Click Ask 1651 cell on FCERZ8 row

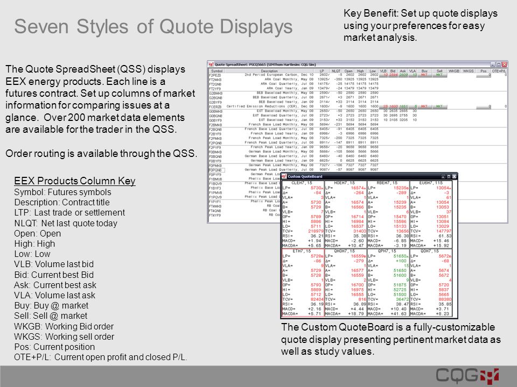[403, 106]
